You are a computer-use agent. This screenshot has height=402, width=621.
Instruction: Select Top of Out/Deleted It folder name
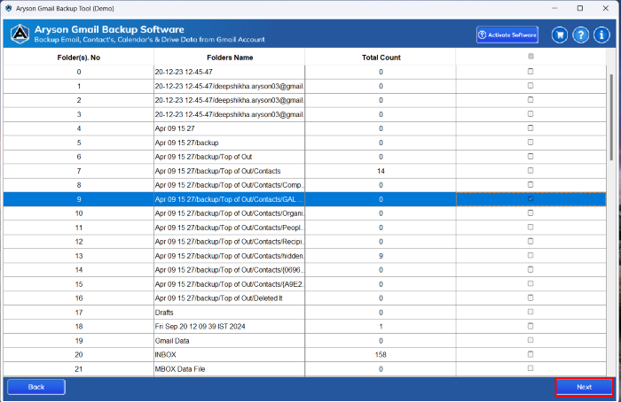click(x=218, y=298)
